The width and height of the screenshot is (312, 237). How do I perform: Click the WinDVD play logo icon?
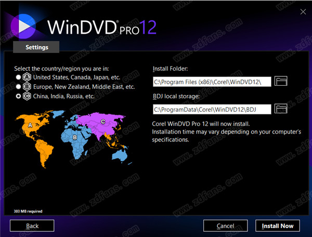coord(23,26)
